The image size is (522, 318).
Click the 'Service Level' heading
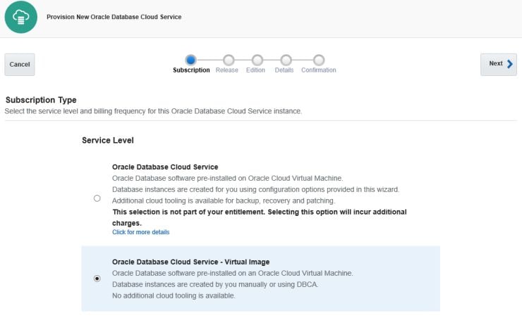(108, 140)
